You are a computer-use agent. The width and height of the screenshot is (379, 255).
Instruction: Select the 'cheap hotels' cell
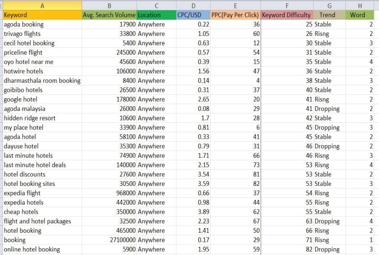[42, 212]
